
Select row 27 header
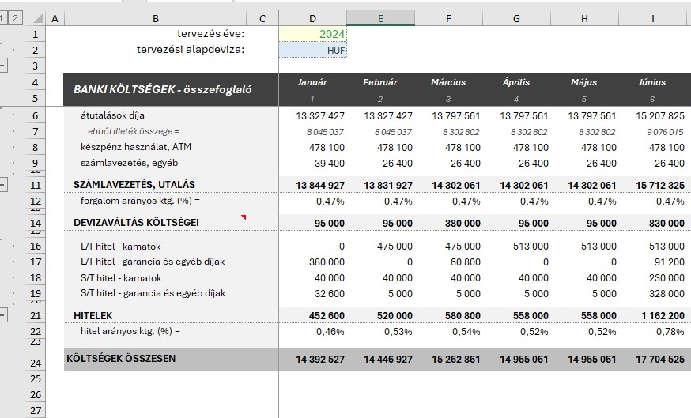(x=36, y=411)
